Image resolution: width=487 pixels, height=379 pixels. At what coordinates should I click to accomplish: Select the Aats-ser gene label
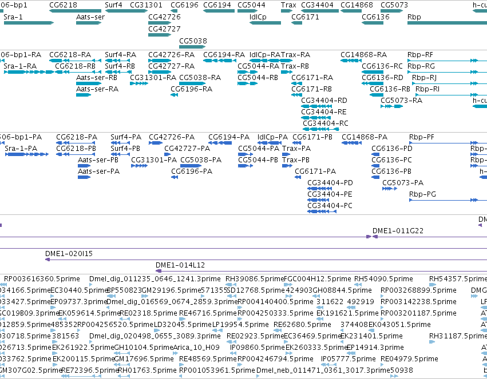click(x=90, y=17)
